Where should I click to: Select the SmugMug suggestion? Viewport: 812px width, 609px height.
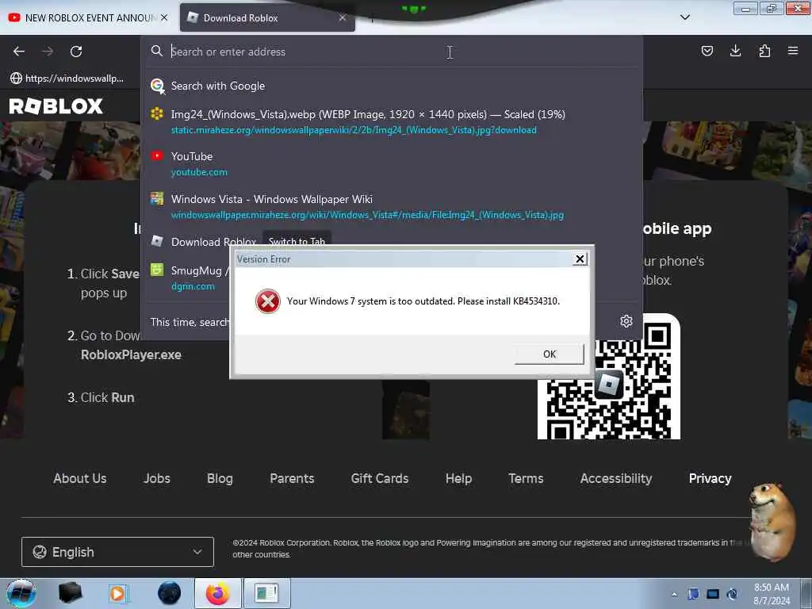[189, 278]
